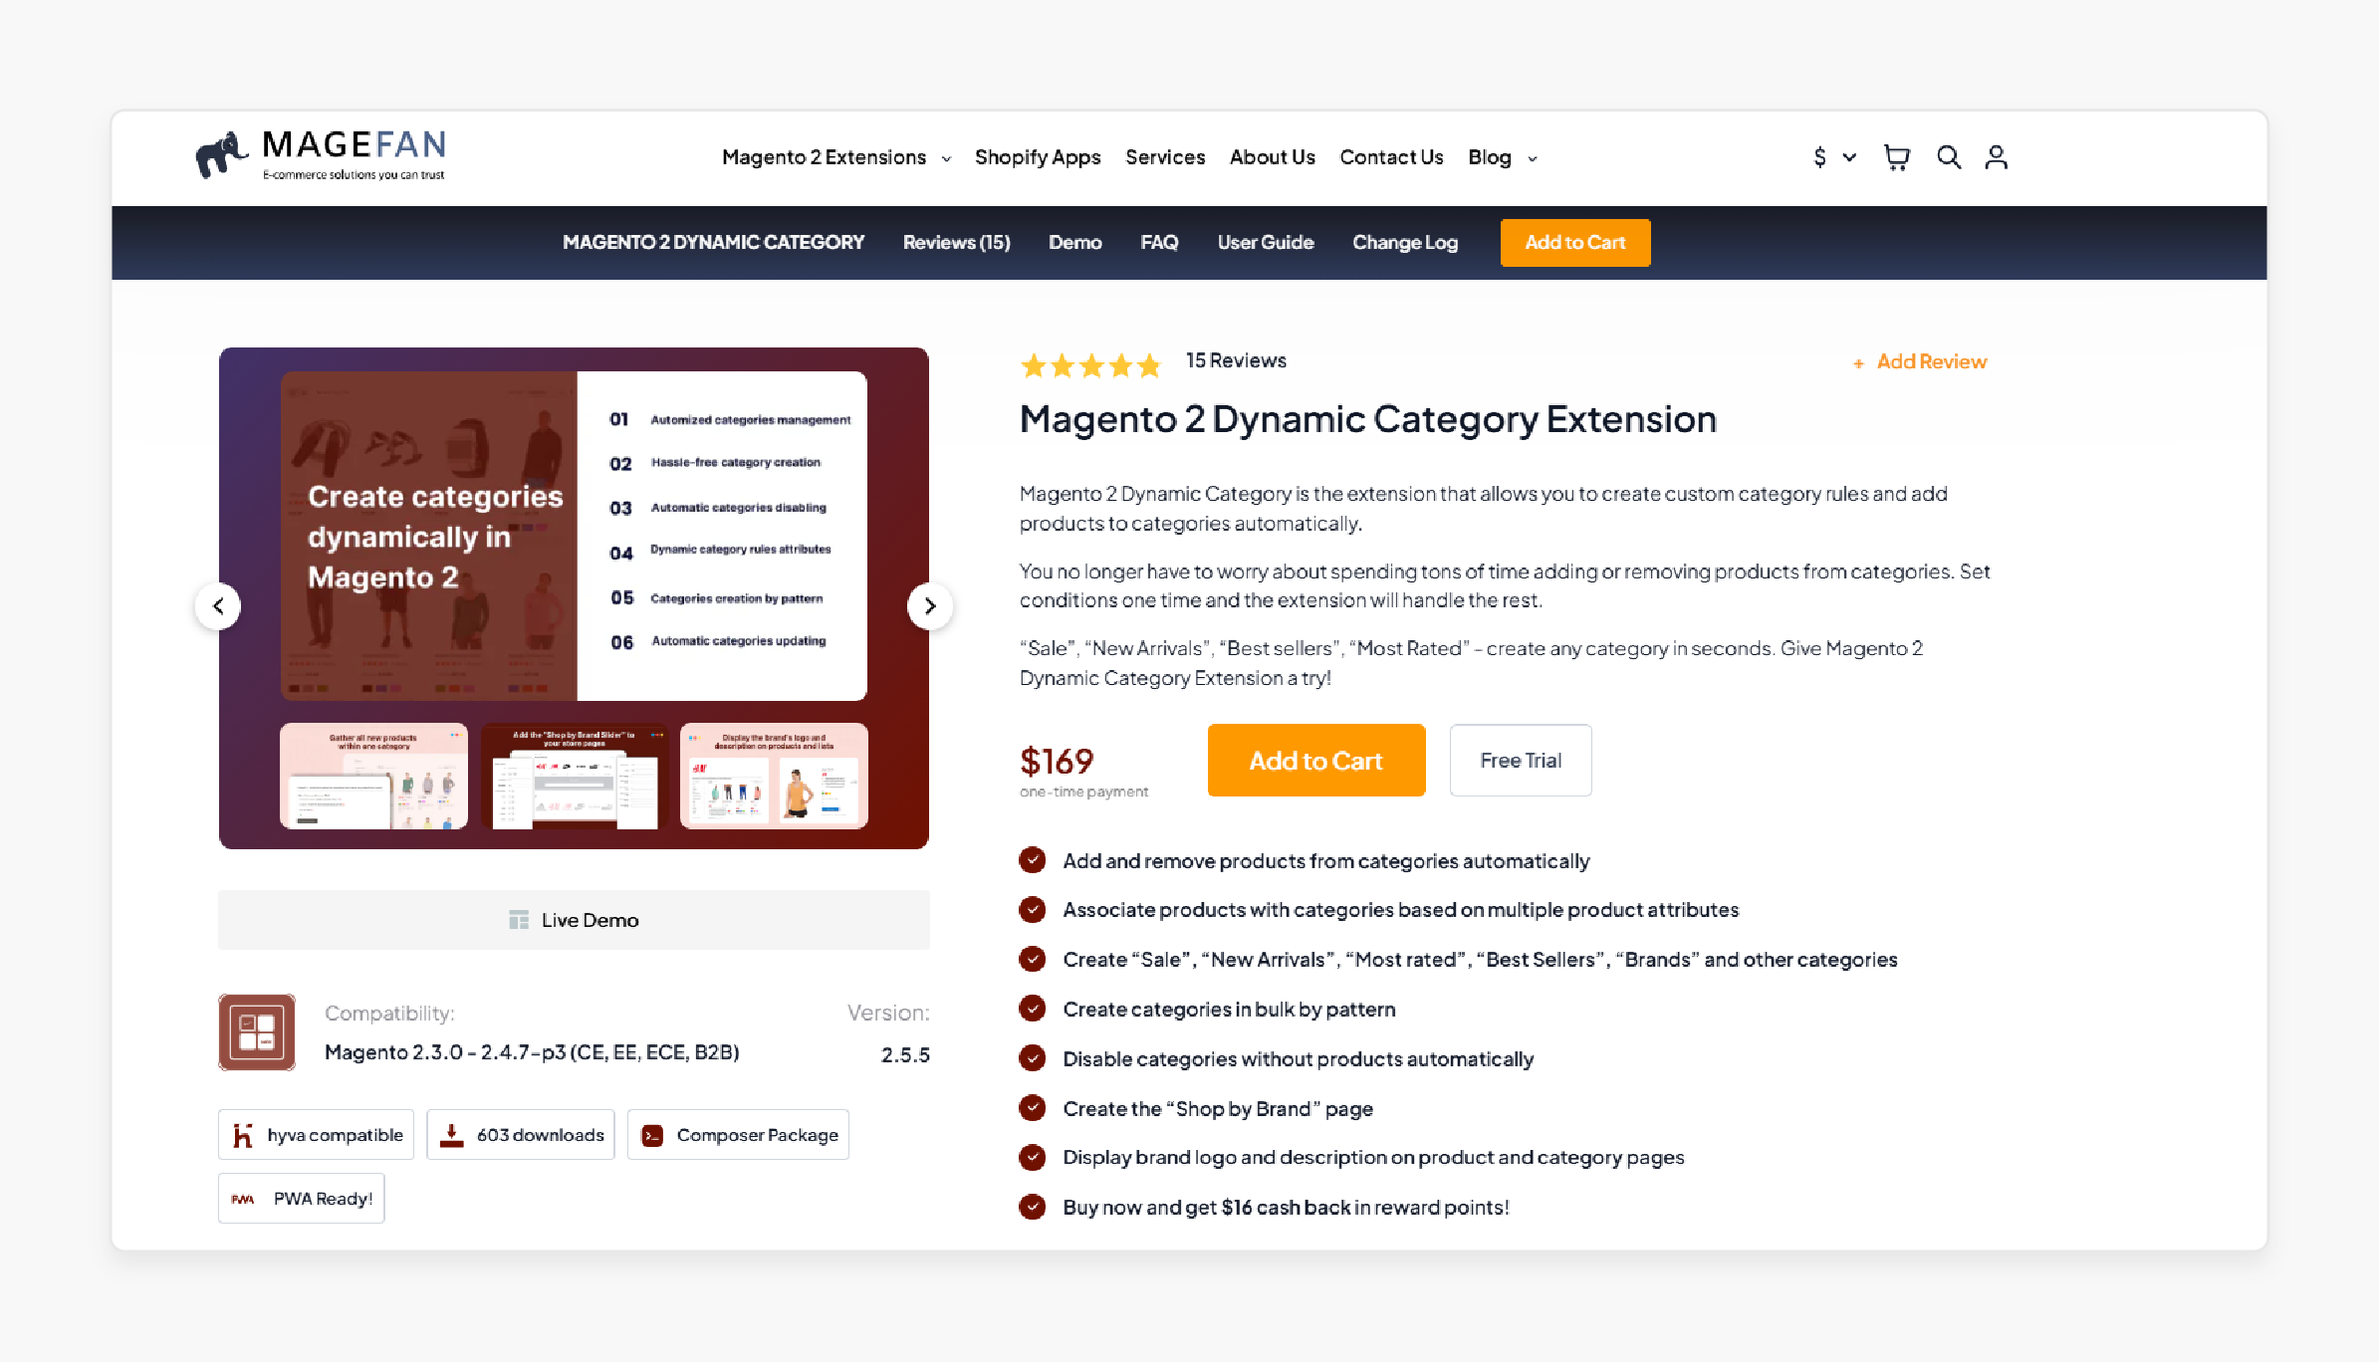Click checkmark beside 'Disable categories without products'
The width and height of the screenshot is (2379, 1362).
(x=1033, y=1058)
